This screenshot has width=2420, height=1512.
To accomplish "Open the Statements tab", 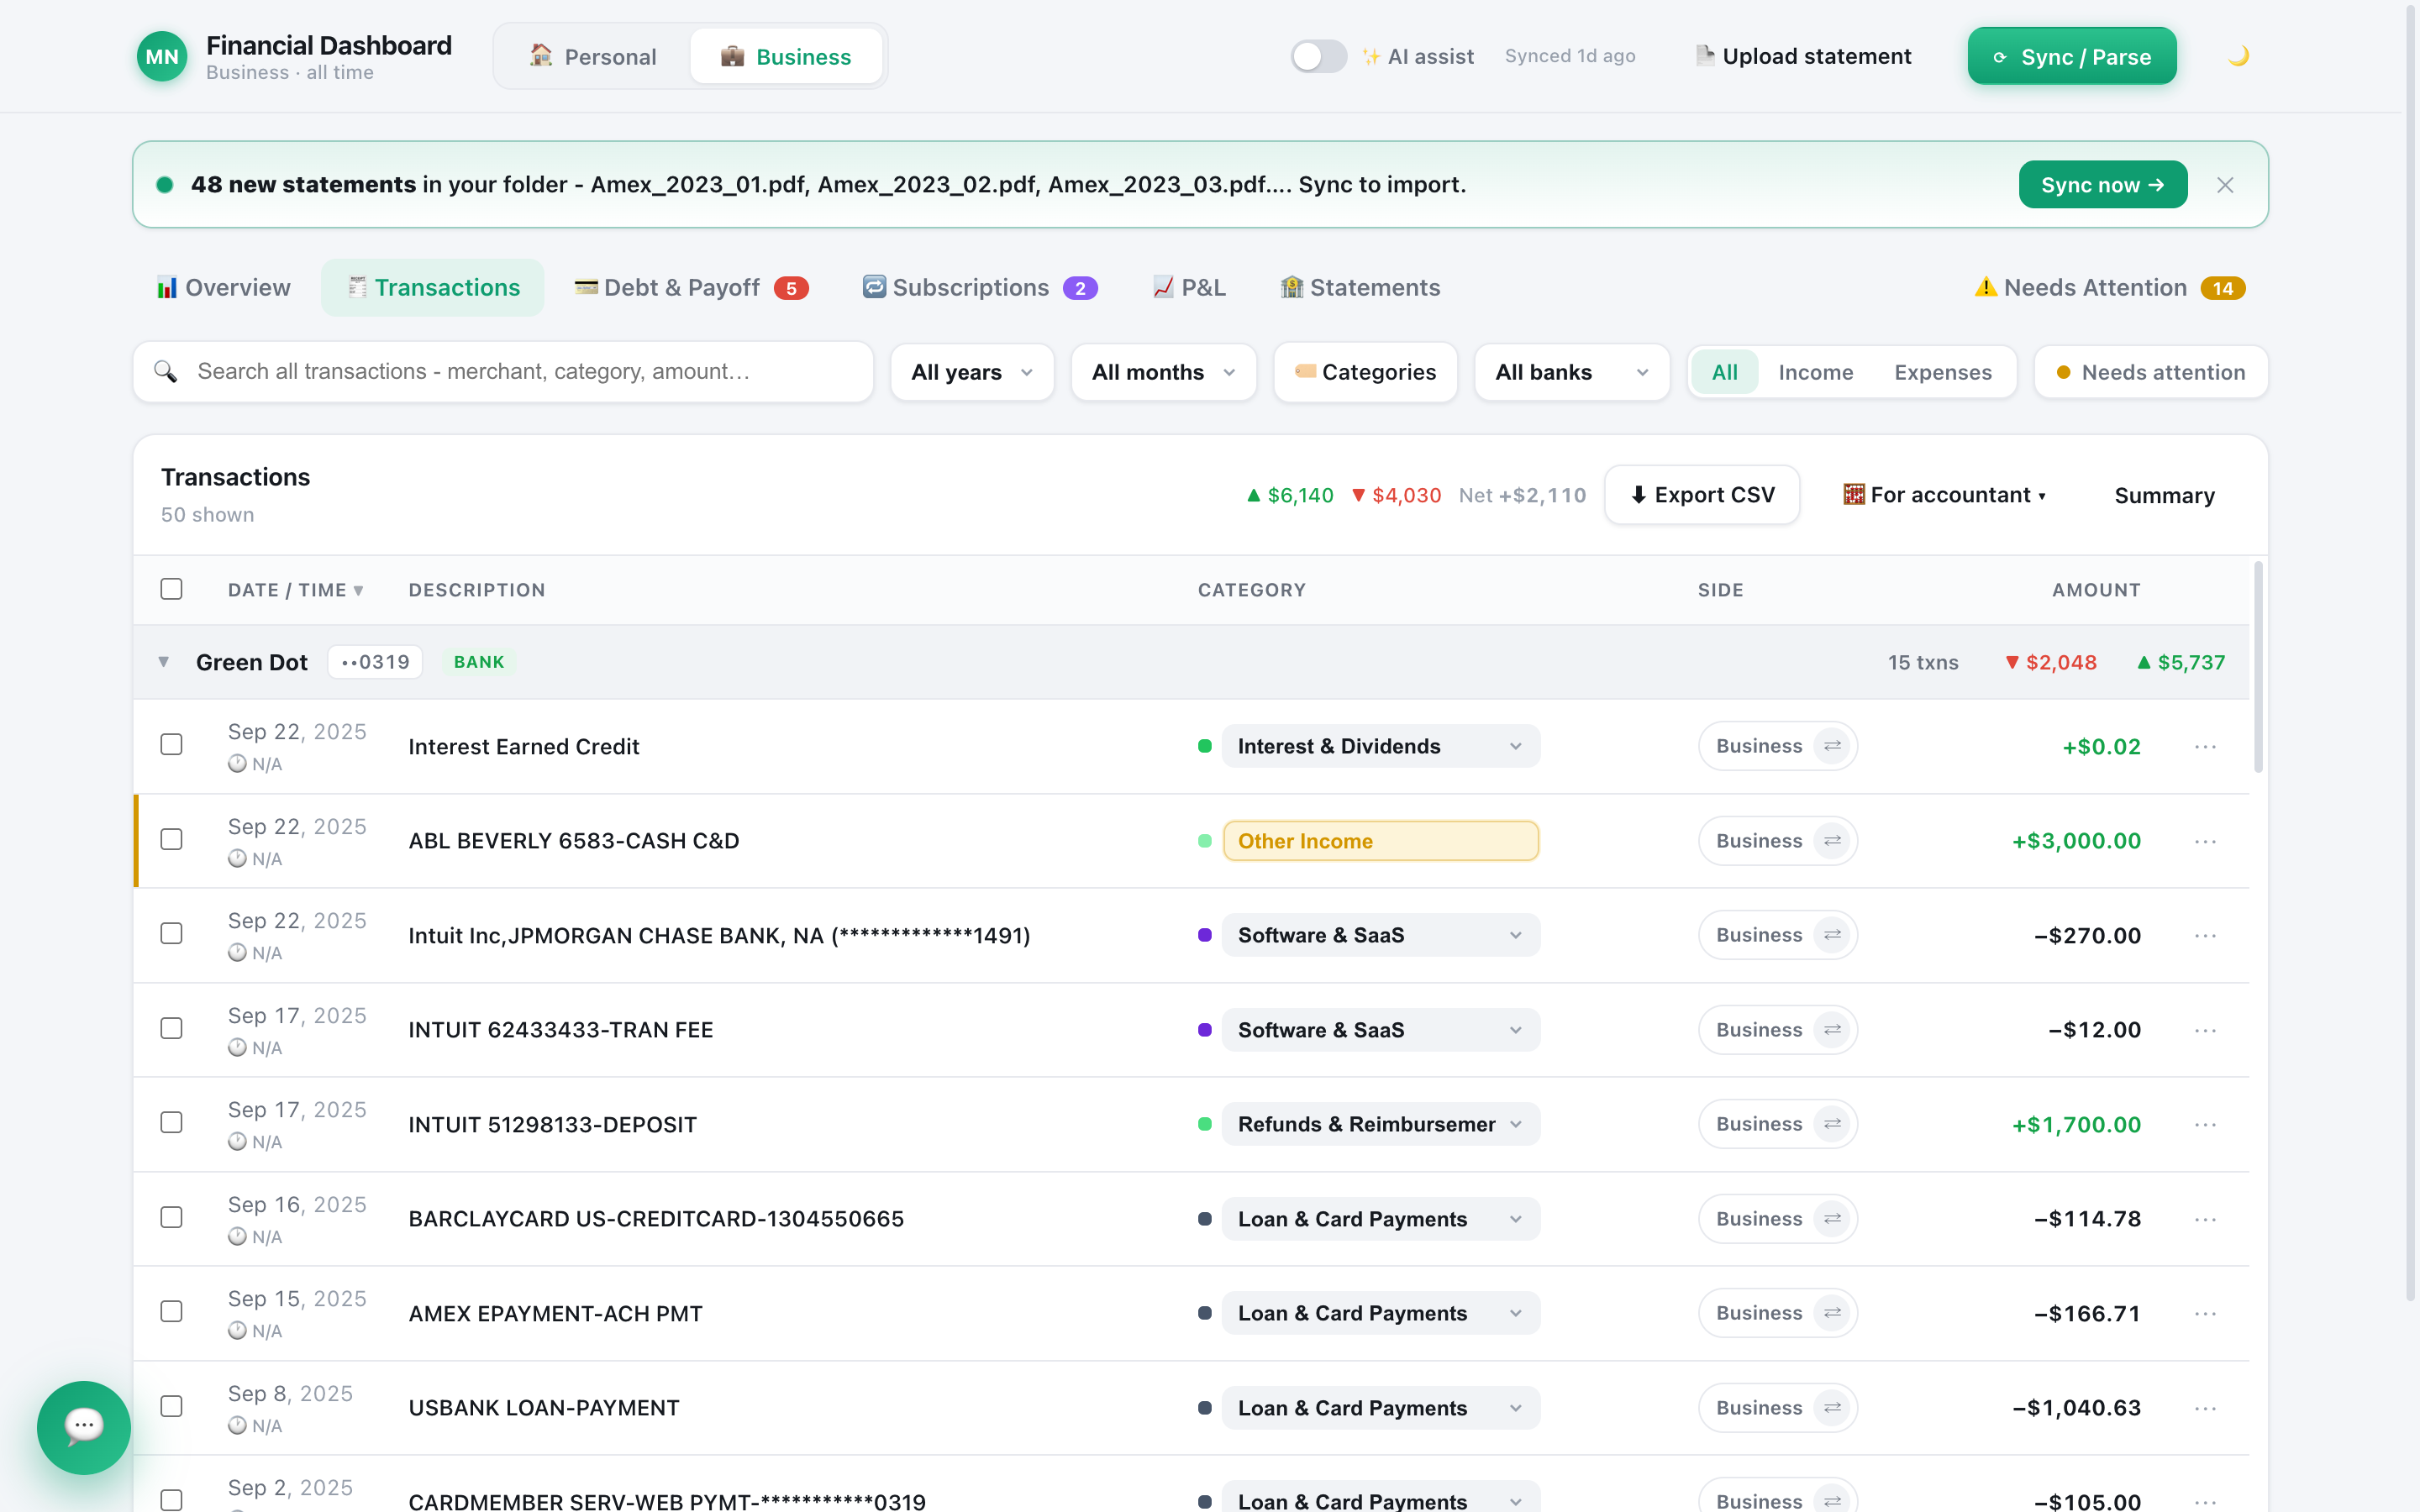I will tap(1360, 288).
